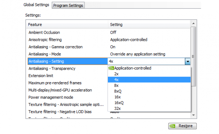Image resolution: width=219 pixels, height=134 pixels.
Task: Select 8x antialiasing option
Action: point(117,85)
